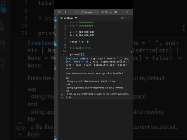
Task: Click the commented '# print(total)' line
Action: pyautogui.click(x=80, y=48)
